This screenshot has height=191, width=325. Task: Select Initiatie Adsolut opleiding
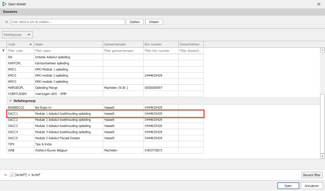coord(53,57)
